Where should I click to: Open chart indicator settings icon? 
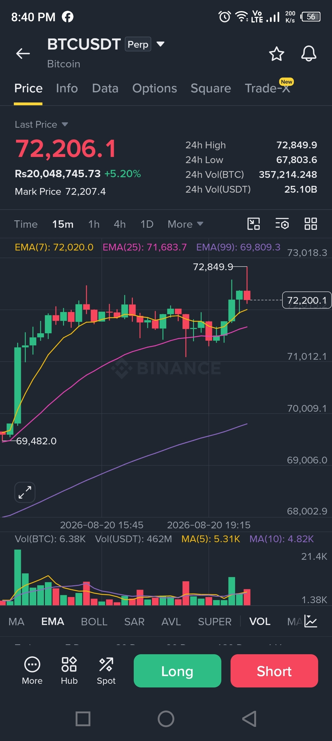[x=282, y=224]
